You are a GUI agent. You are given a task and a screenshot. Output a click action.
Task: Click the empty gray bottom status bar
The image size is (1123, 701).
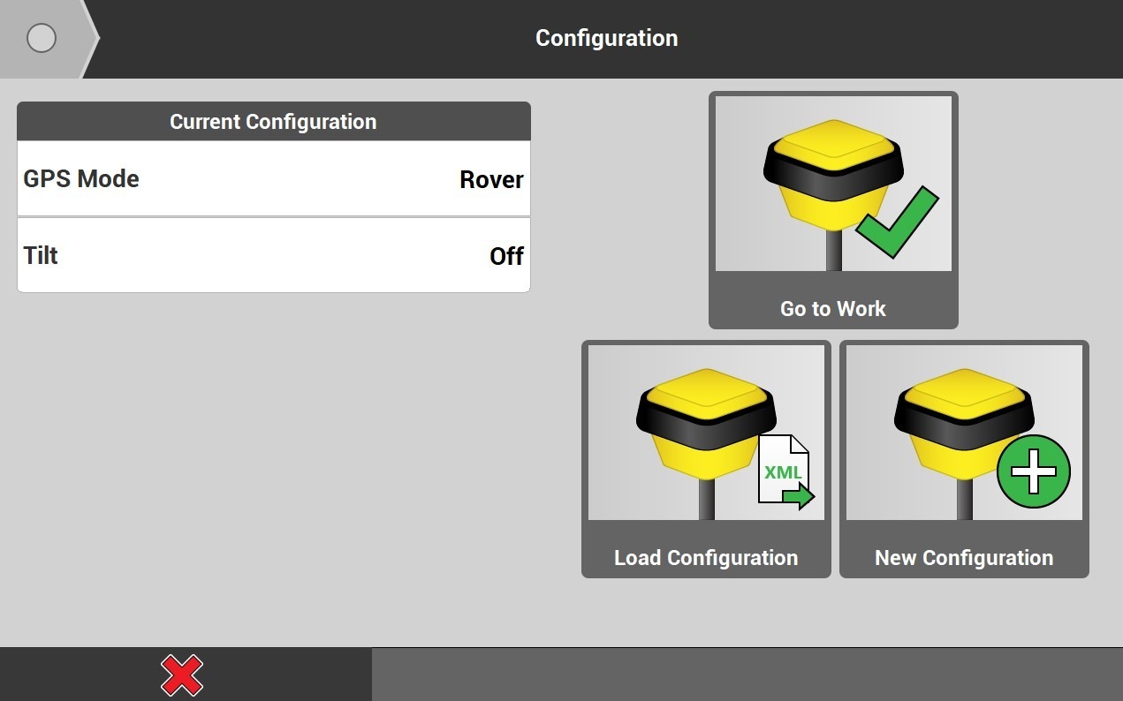click(x=747, y=675)
